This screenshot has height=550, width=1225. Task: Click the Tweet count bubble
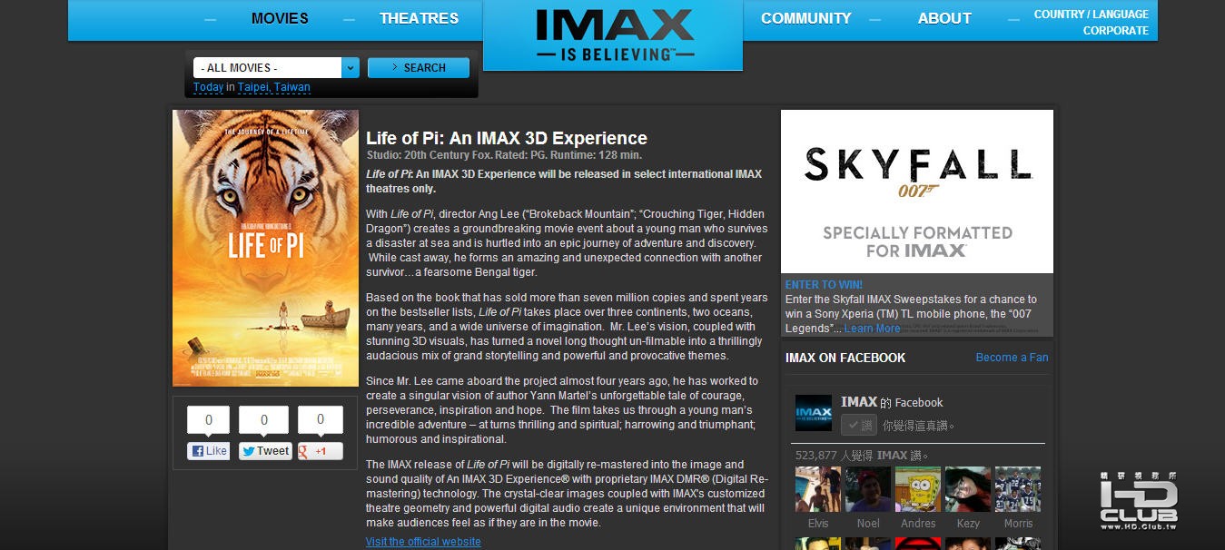(264, 420)
